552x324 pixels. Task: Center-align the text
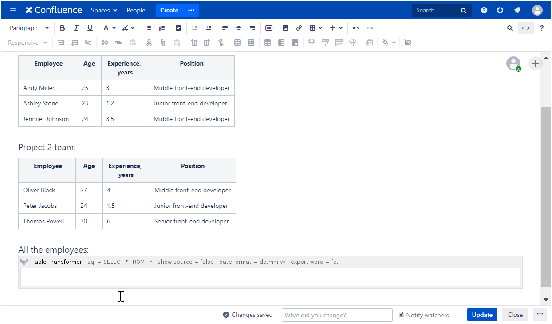pyautogui.click(x=239, y=28)
